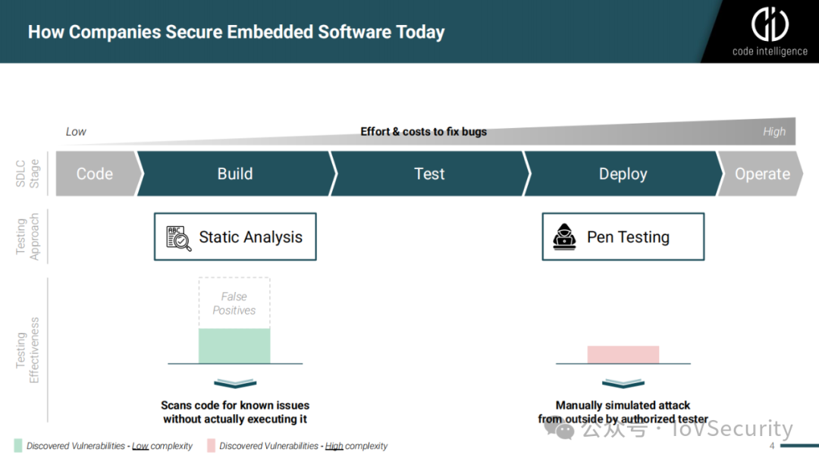The height and width of the screenshot is (461, 819).
Task: Click the chevron below the Pen Testing chart
Action: pyautogui.click(x=623, y=384)
